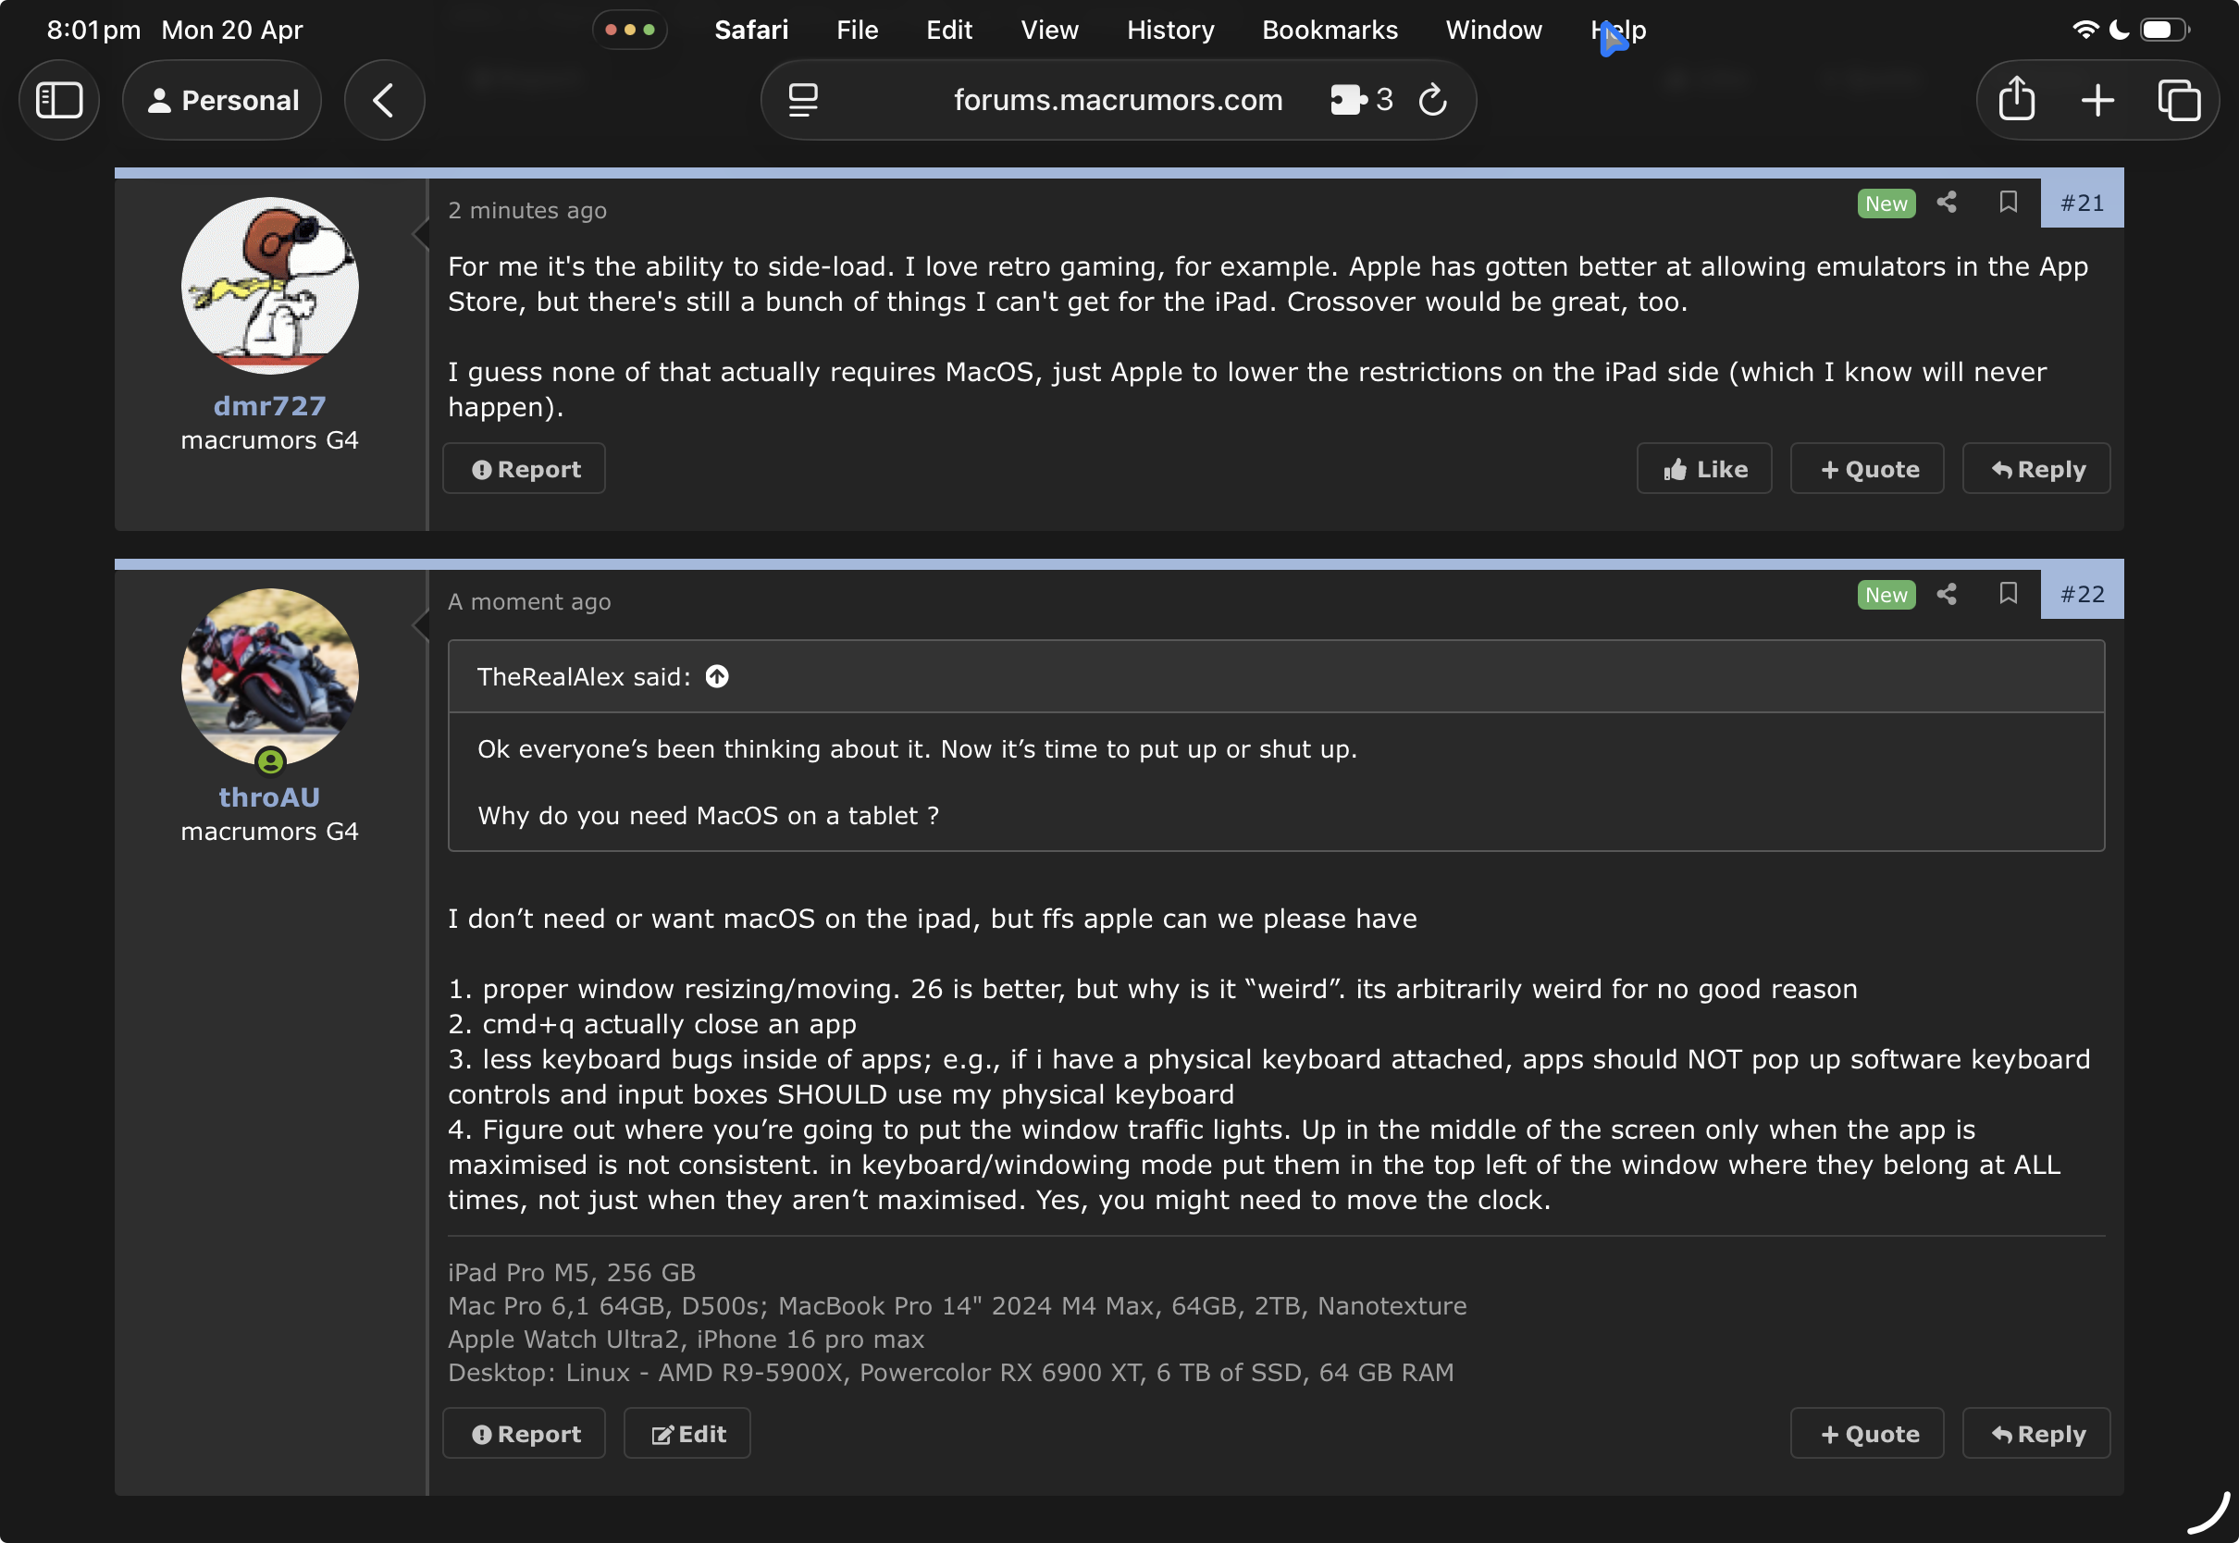Jump to TheRealAlex's original post via arrow
The height and width of the screenshot is (1543, 2239).
click(x=716, y=677)
